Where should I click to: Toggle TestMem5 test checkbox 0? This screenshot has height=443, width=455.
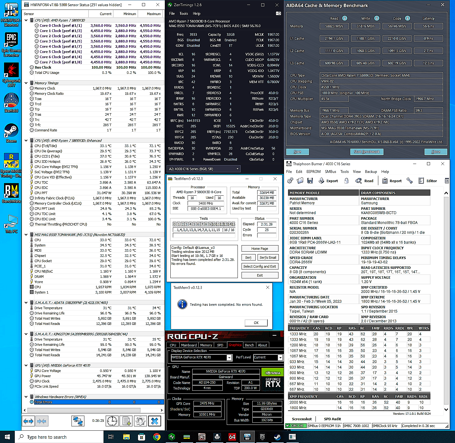(x=175, y=224)
